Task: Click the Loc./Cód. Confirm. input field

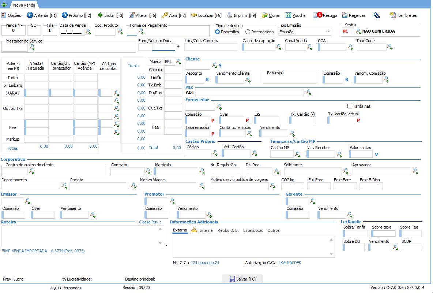Action: (211, 47)
